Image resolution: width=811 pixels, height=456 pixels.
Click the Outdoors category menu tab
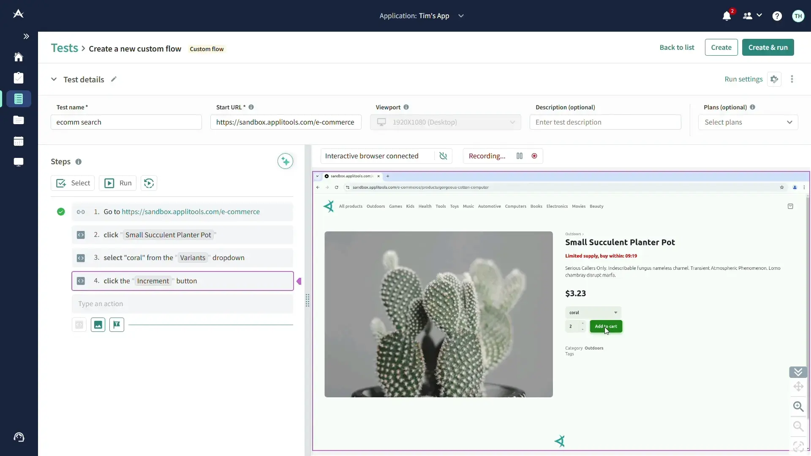pyautogui.click(x=376, y=206)
